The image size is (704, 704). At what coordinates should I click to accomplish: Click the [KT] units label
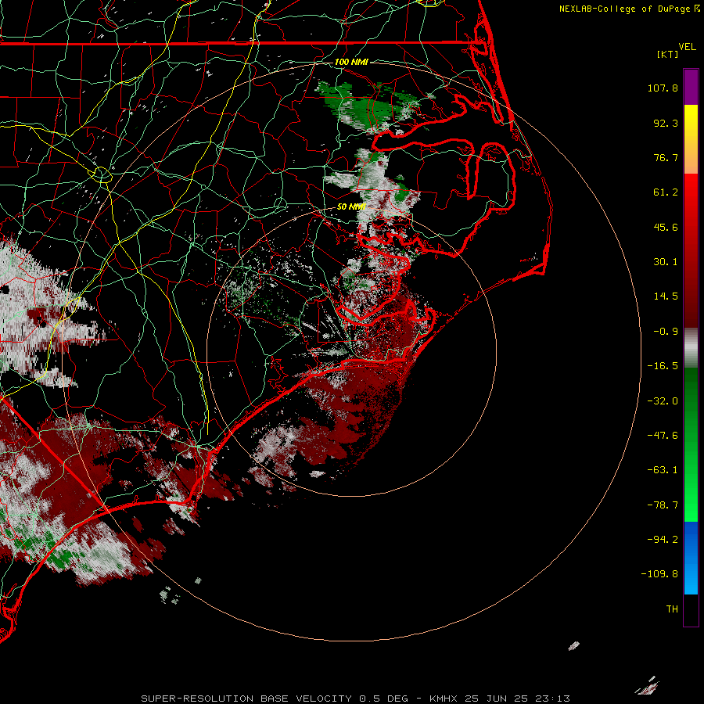(x=668, y=54)
